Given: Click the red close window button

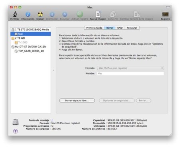Looking at the screenshot, I should coord(11,7).
